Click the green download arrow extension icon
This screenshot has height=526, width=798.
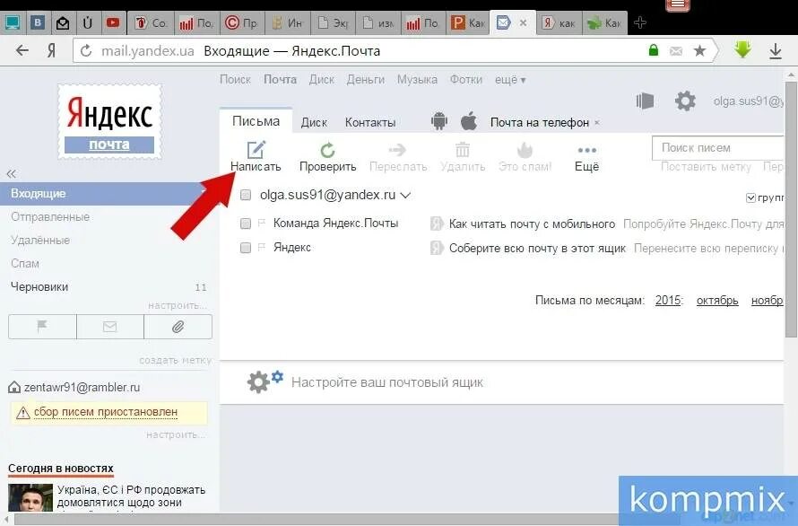(x=743, y=49)
